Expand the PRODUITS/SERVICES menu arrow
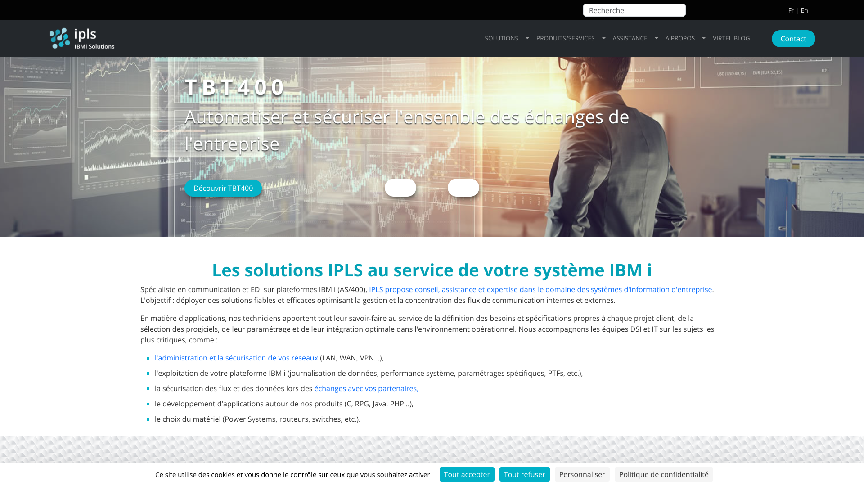The image size is (864, 486). coord(604,38)
